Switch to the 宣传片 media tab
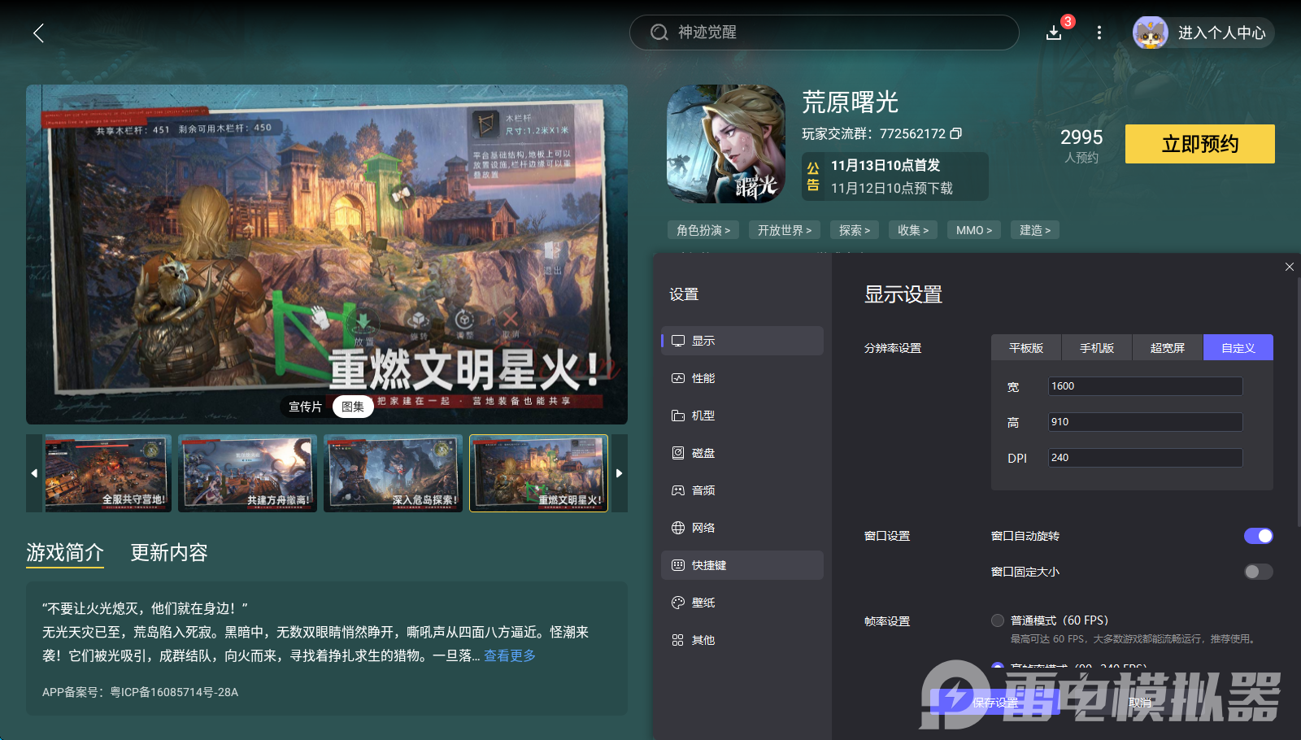The width and height of the screenshot is (1301, 740). point(305,406)
